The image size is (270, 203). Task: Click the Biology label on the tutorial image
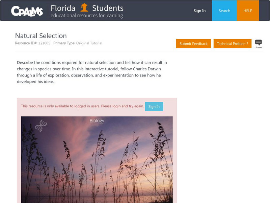click(97, 121)
